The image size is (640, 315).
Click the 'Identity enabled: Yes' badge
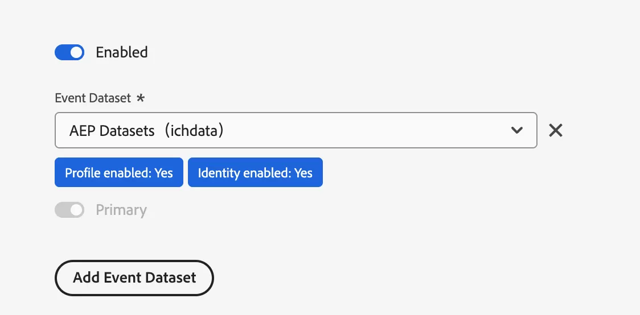pos(255,173)
